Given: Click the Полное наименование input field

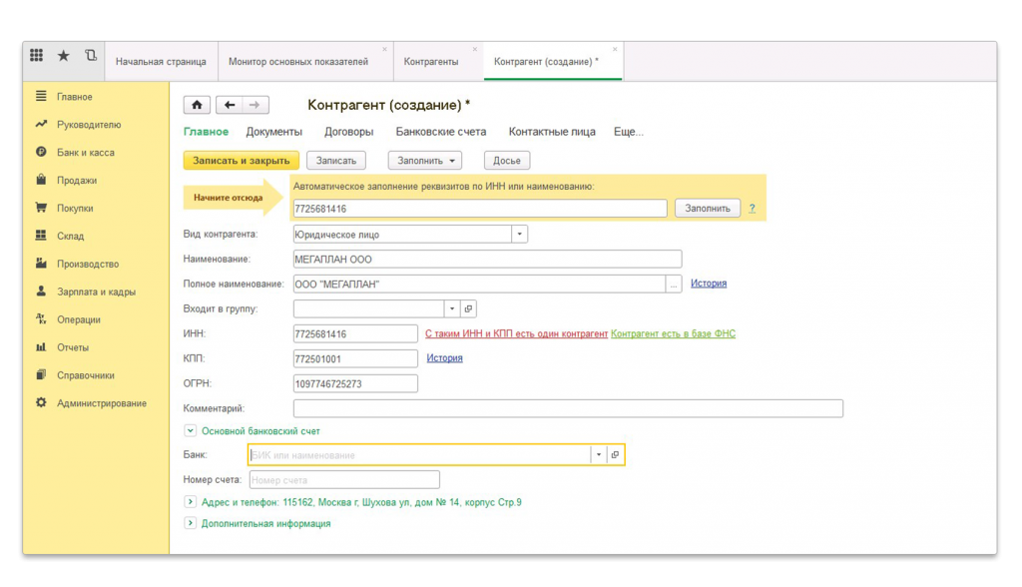Looking at the screenshot, I should click(479, 285).
